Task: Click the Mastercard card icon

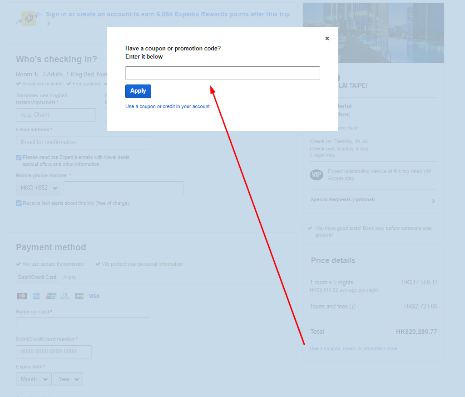Action: tap(22, 296)
